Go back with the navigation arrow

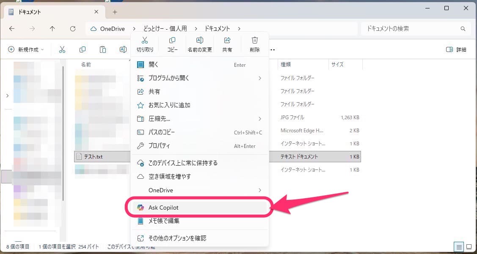(12, 28)
